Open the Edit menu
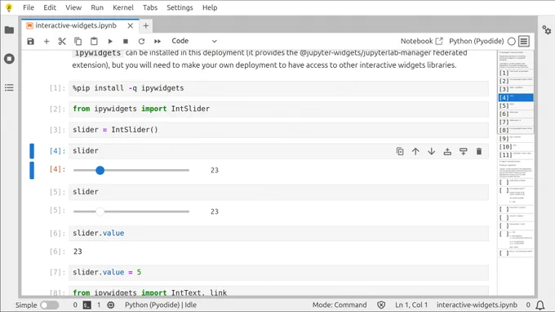The image size is (555, 312). (x=50, y=7)
